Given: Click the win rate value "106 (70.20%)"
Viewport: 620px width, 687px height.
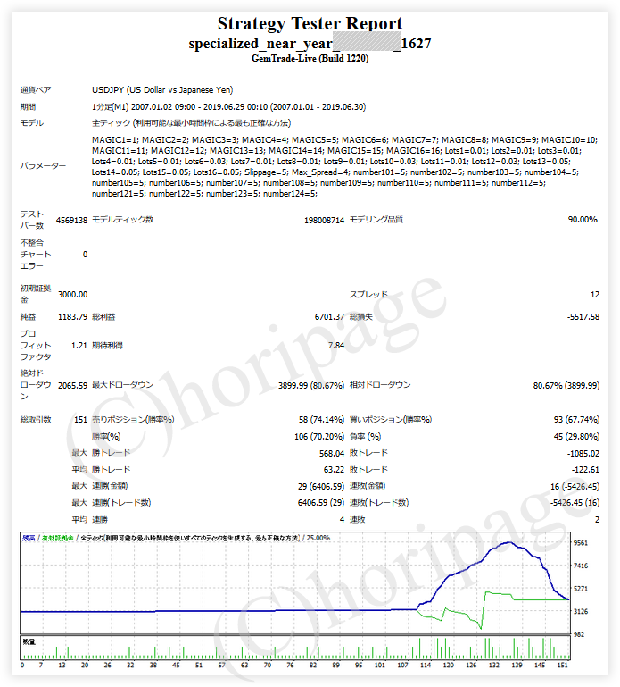Looking at the screenshot, I should coord(319,437).
